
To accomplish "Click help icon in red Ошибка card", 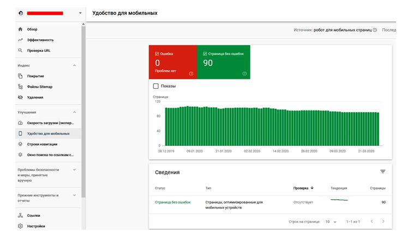I will [x=191, y=73].
